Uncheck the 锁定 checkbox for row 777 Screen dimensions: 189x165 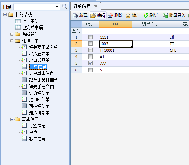click(90, 63)
